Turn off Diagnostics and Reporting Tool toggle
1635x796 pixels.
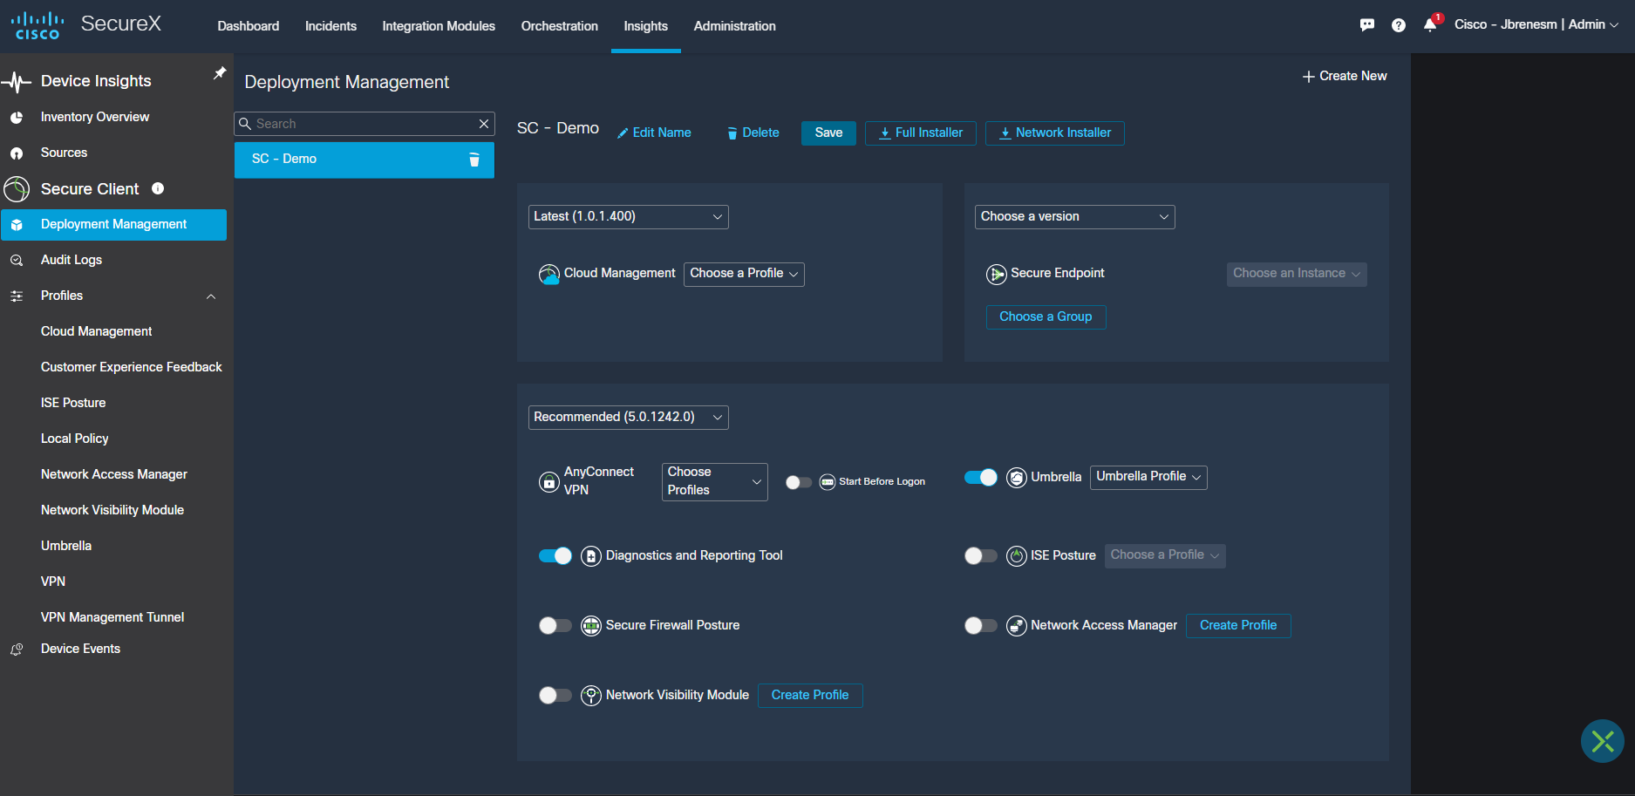pos(555,556)
